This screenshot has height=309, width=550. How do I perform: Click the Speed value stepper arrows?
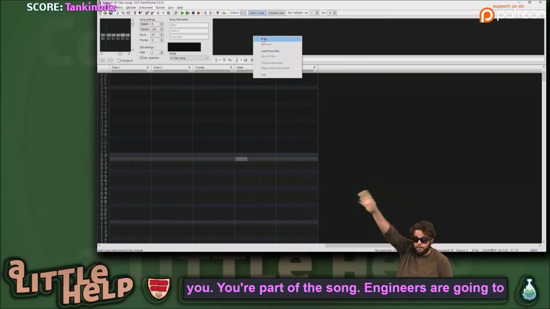pyautogui.click(x=162, y=24)
